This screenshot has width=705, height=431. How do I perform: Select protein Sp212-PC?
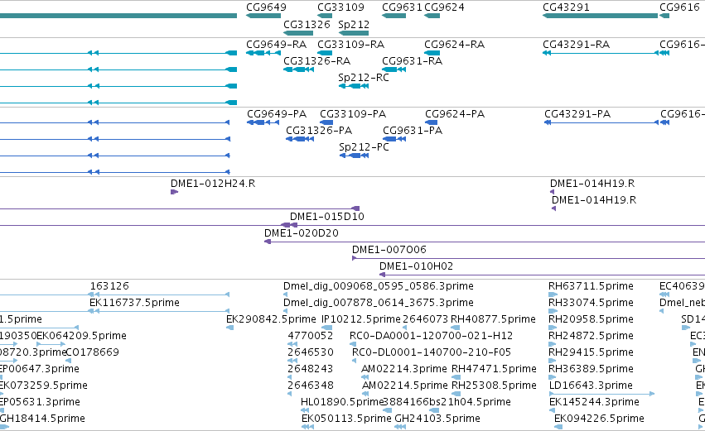tap(364, 147)
